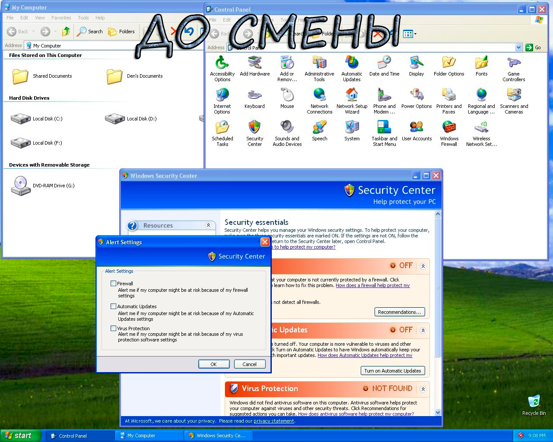The height and width of the screenshot is (442, 553).
Task: Open Sounds and Audio Devices
Action: click(287, 133)
